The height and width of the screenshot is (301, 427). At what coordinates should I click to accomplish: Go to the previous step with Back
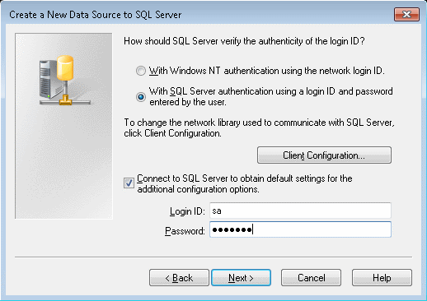[x=179, y=278]
